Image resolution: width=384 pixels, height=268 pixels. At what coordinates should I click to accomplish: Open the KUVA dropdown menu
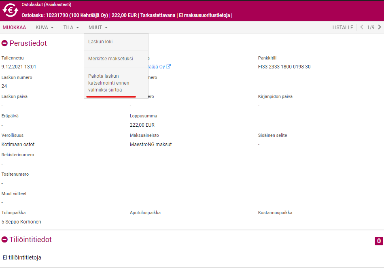coord(45,28)
